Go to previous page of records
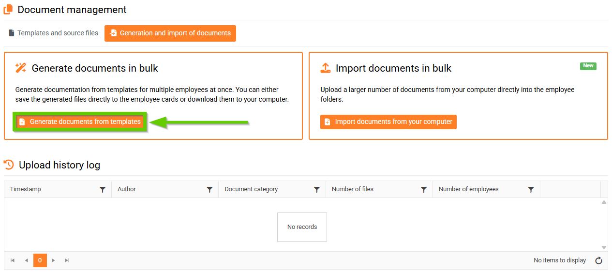612x273 pixels. coord(26,260)
